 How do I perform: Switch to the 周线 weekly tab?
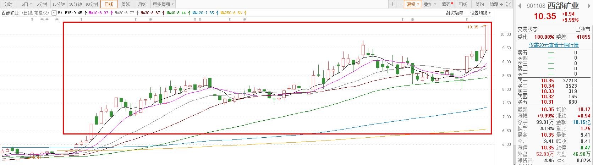click(x=126, y=4)
